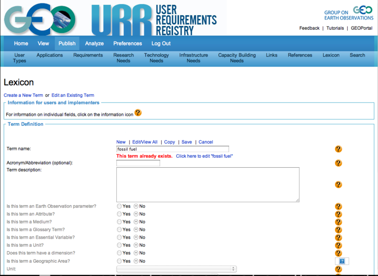Screen dimensions: 378x276
Task: Open help icon for Glossary Term question
Action: pos(338,230)
